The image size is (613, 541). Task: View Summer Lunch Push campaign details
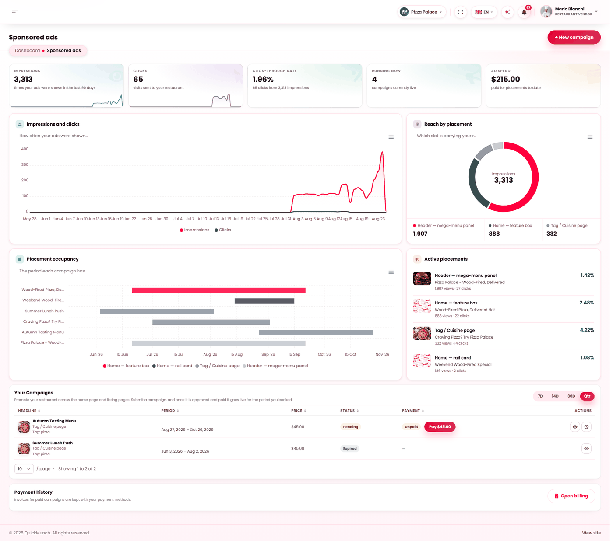(x=587, y=449)
